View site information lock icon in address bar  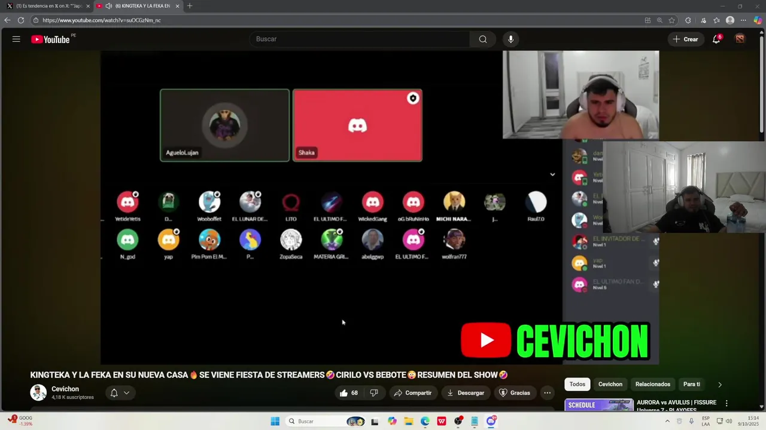point(36,20)
